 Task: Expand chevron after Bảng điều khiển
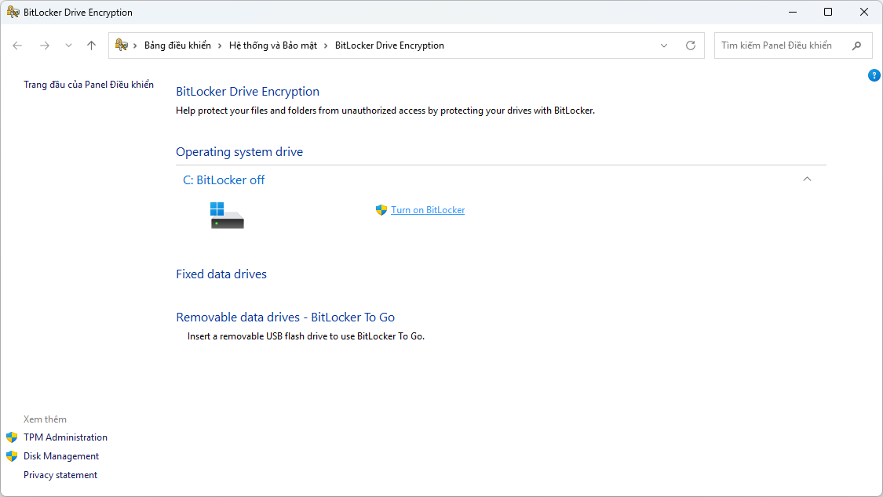[220, 45]
